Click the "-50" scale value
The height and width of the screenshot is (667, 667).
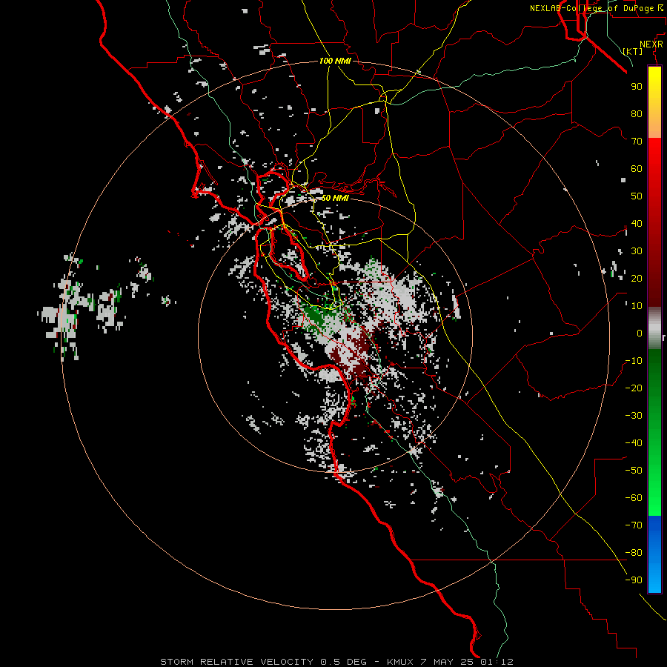tap(634, 471)
